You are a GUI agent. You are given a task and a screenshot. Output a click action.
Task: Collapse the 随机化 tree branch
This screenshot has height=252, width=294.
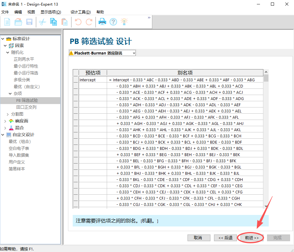pyautogui.click(x=7, y=52)
